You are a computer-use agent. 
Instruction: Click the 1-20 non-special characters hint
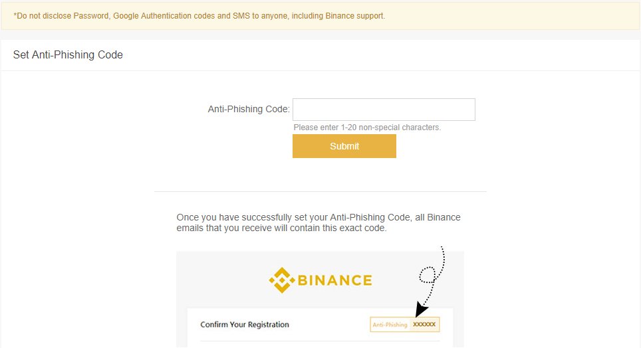[x=367, y=128]
